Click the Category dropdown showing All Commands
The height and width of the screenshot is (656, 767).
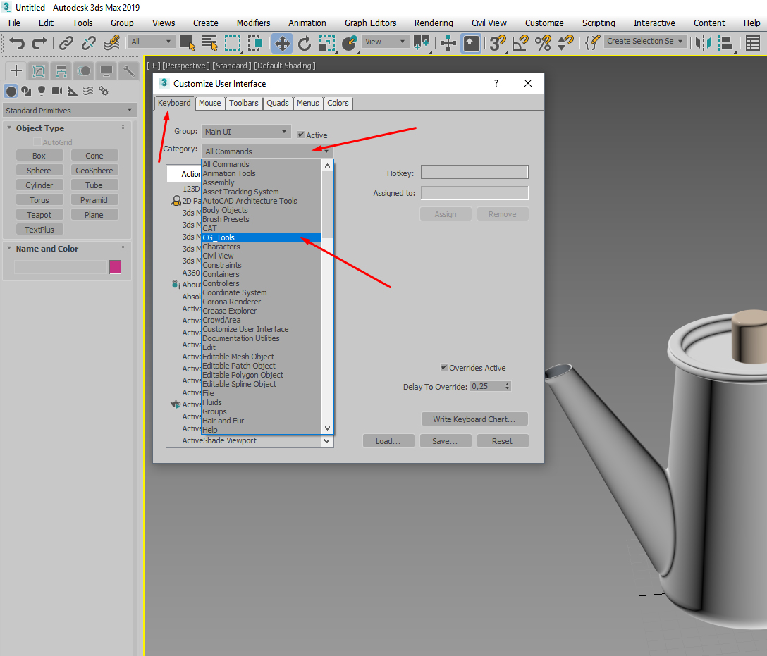click(x=268, y=151)
